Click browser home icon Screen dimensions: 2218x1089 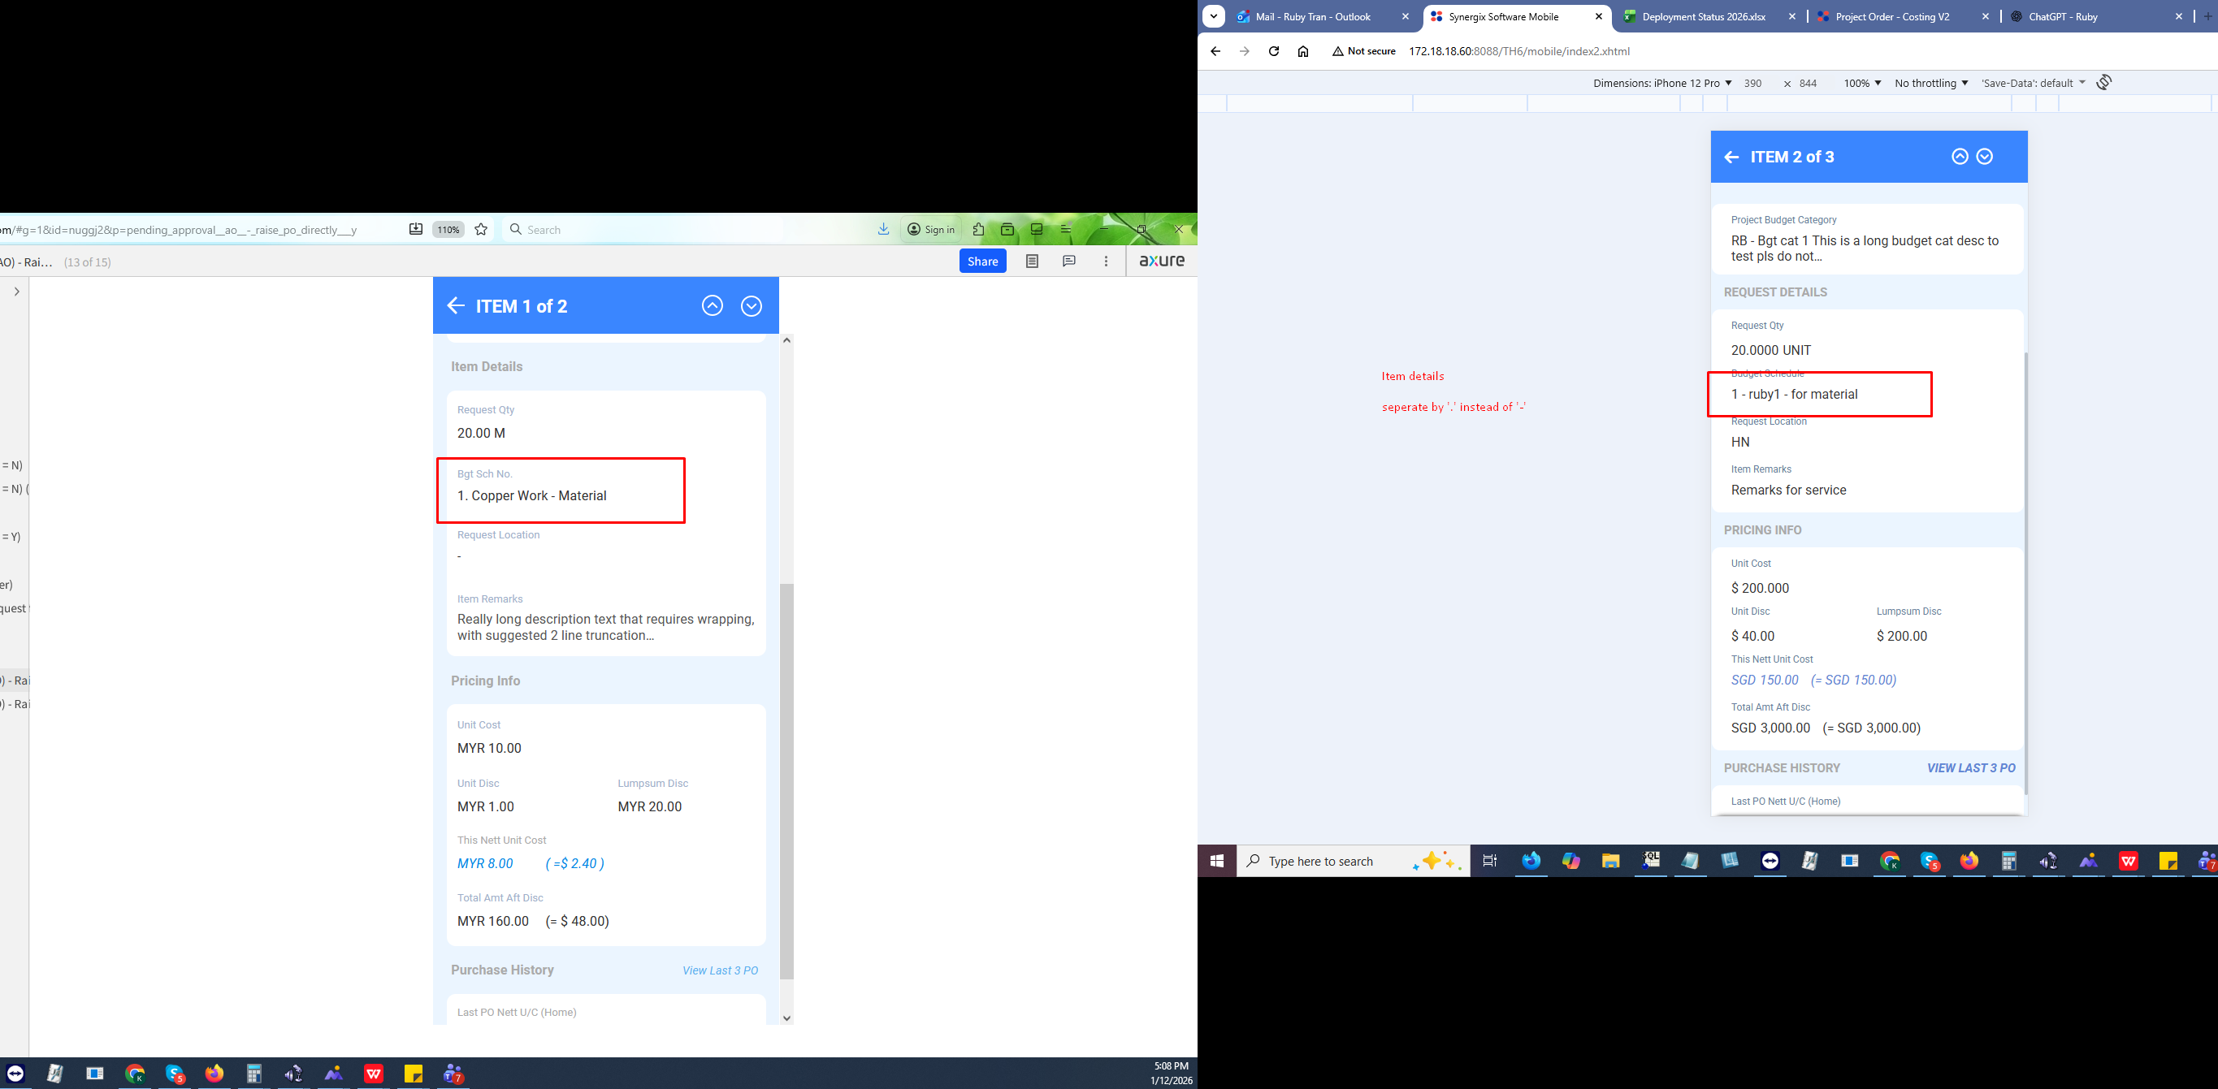point(1302,52)
